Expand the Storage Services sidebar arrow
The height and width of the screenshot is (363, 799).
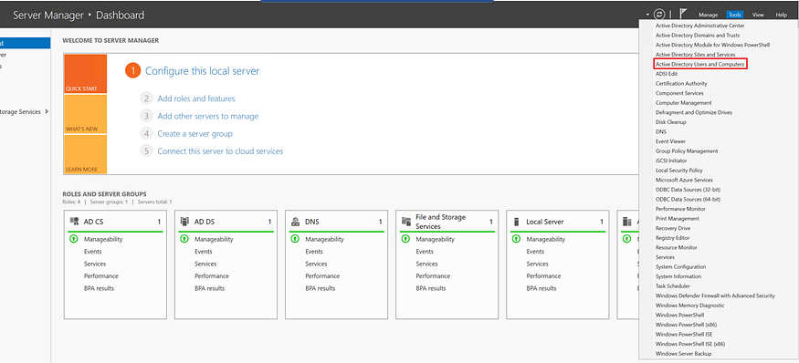coord(47,111)
